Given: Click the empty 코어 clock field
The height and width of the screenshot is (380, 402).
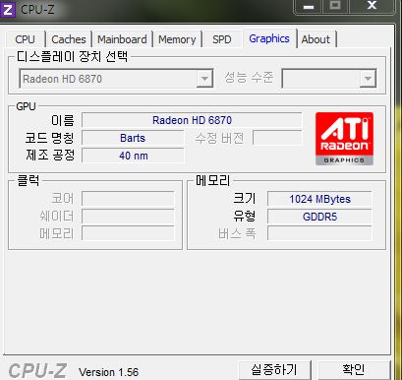Looking at the screenshot, I should click(x=128, y=199).
